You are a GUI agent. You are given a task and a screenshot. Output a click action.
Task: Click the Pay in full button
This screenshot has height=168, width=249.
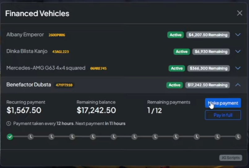[223, 115]
